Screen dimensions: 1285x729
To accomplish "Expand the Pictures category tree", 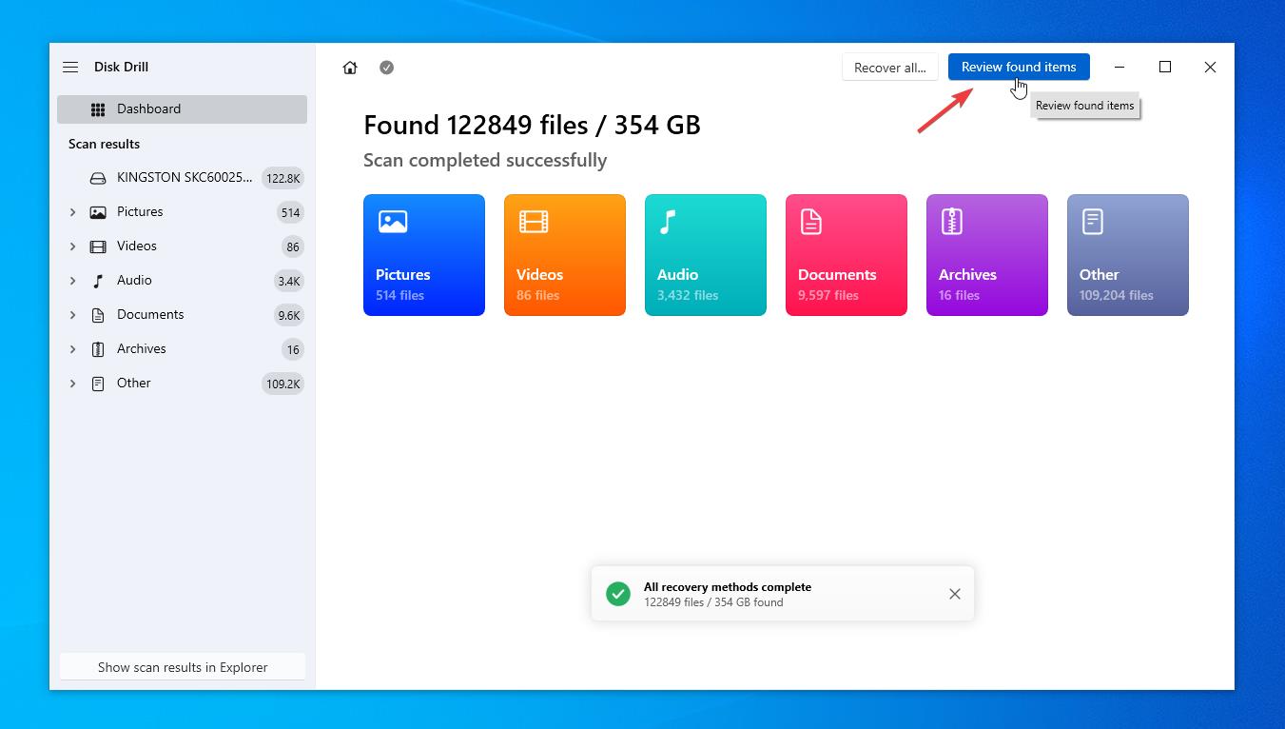I will [72, 212].
